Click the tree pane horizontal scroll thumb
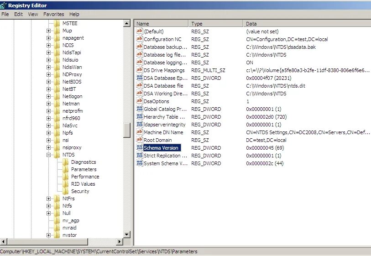The width and height of the screenshot is (371, 256). coord(47,242)
